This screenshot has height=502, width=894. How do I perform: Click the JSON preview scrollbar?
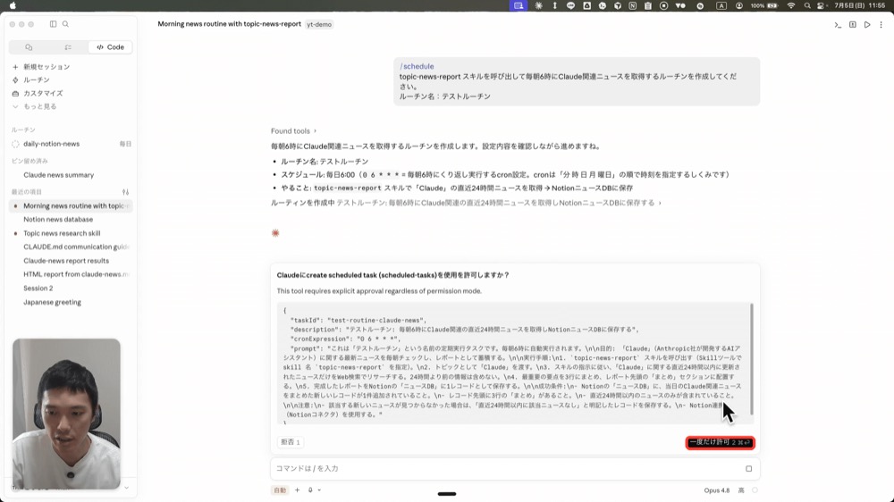click(x=752, y=359)
